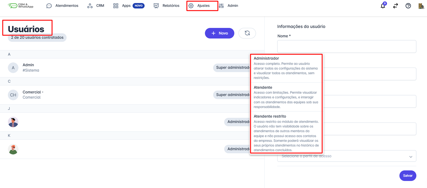Screen dimensions: 427x188
Task: Open the Relatórios menu
Action: pyautogui.click(x=167, y=6)
